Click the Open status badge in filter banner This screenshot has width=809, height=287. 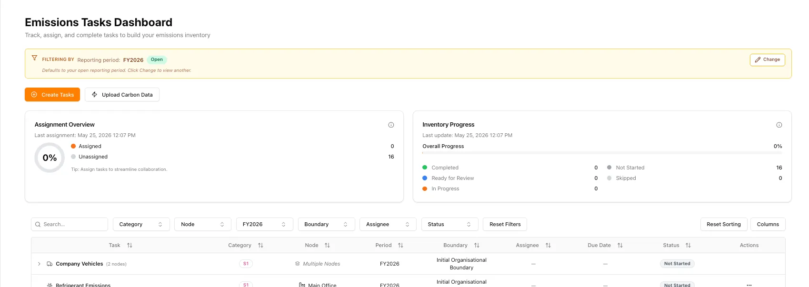[157, 59]
